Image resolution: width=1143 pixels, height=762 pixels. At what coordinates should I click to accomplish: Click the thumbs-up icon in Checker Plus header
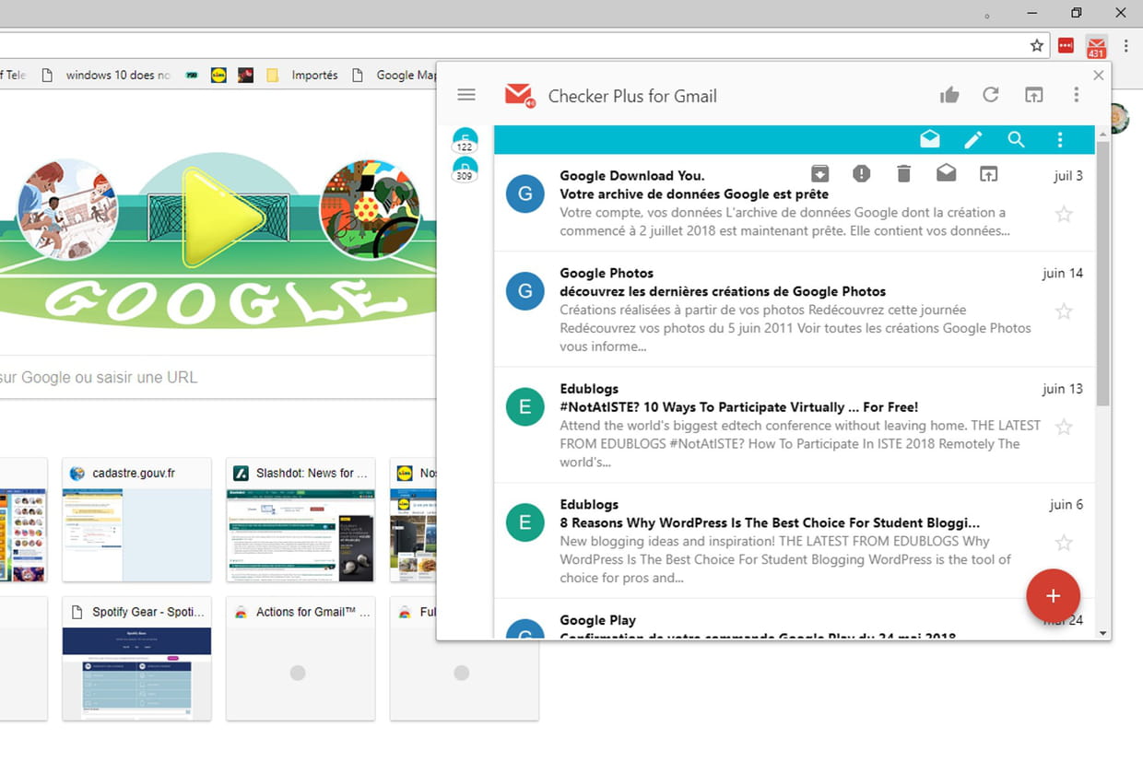pos(949,95)
